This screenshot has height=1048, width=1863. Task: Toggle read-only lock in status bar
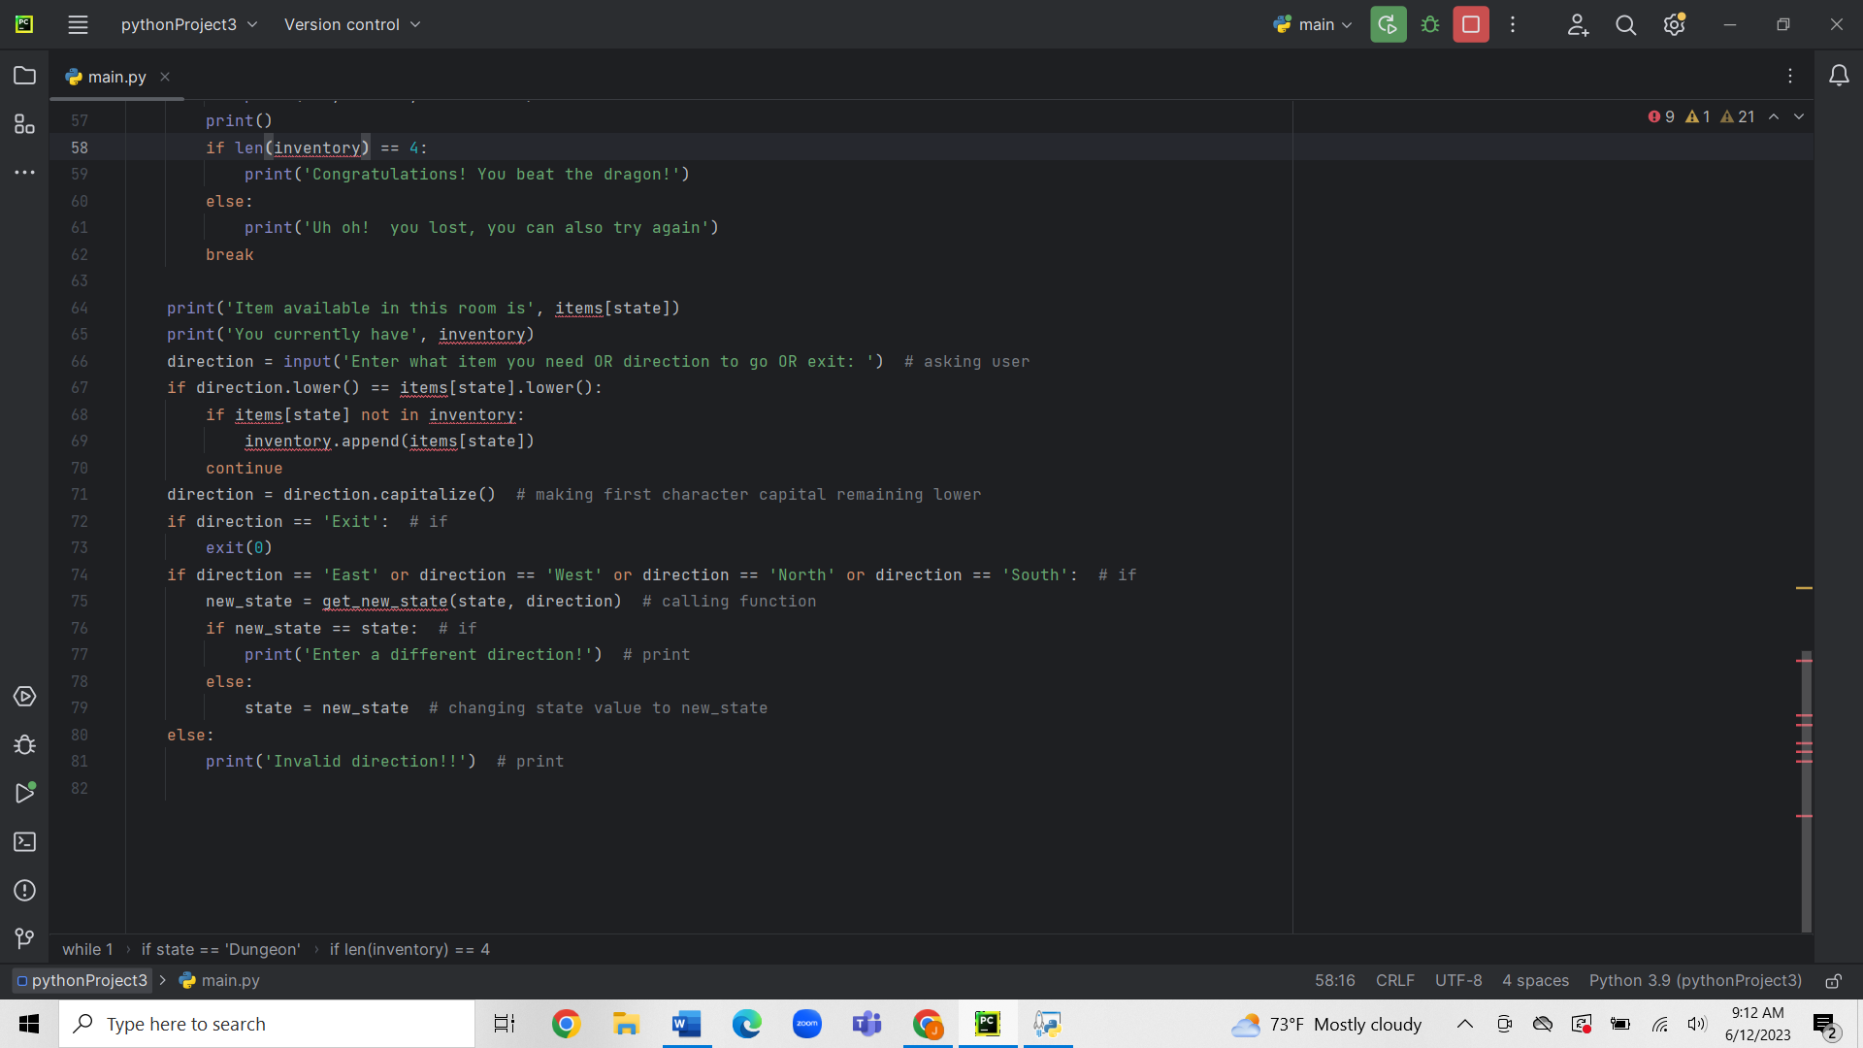pos(1833,981)
